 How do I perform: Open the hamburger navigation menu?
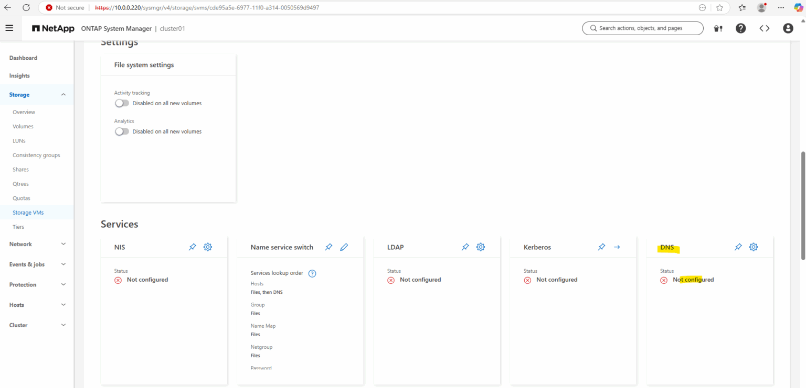pos(9,28)
